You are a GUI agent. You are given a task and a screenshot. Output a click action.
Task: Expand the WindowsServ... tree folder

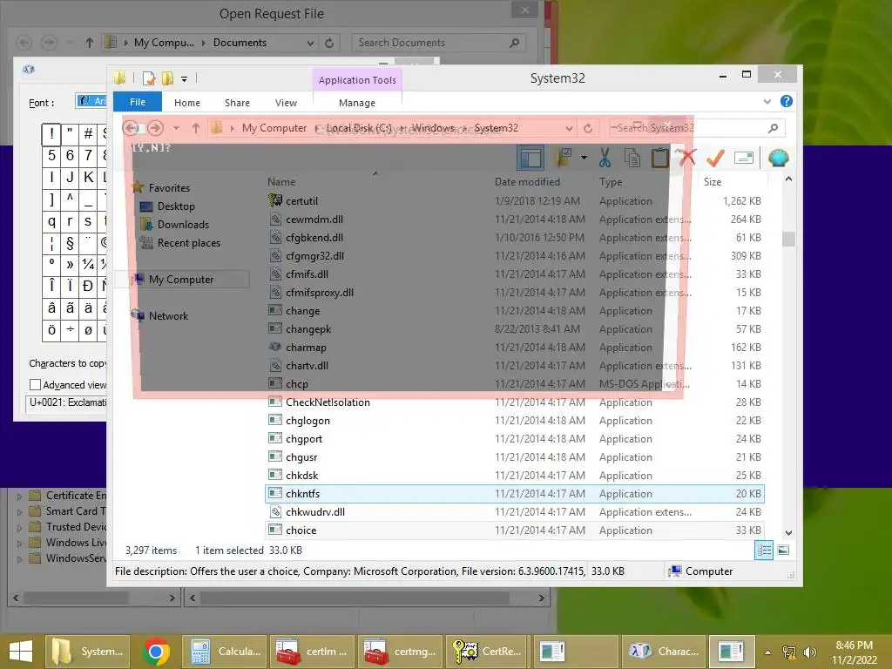[x=19, y=559]
